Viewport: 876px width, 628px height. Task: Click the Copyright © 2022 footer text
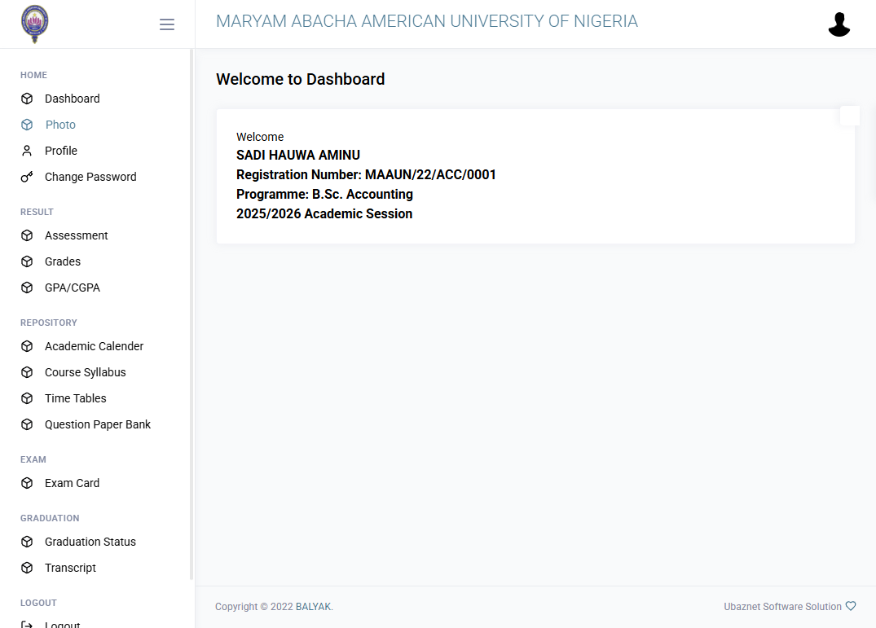pyautogui.click(x=254, y=607)
